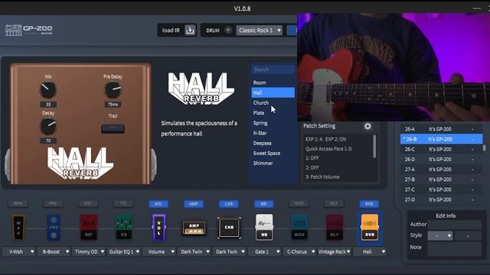
Task: Open the C-Chorus dropdown
Action: [x=299, y=251]
